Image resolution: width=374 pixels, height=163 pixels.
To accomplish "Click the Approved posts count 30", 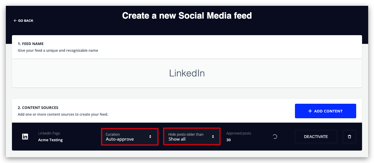I will pos(228,140).
